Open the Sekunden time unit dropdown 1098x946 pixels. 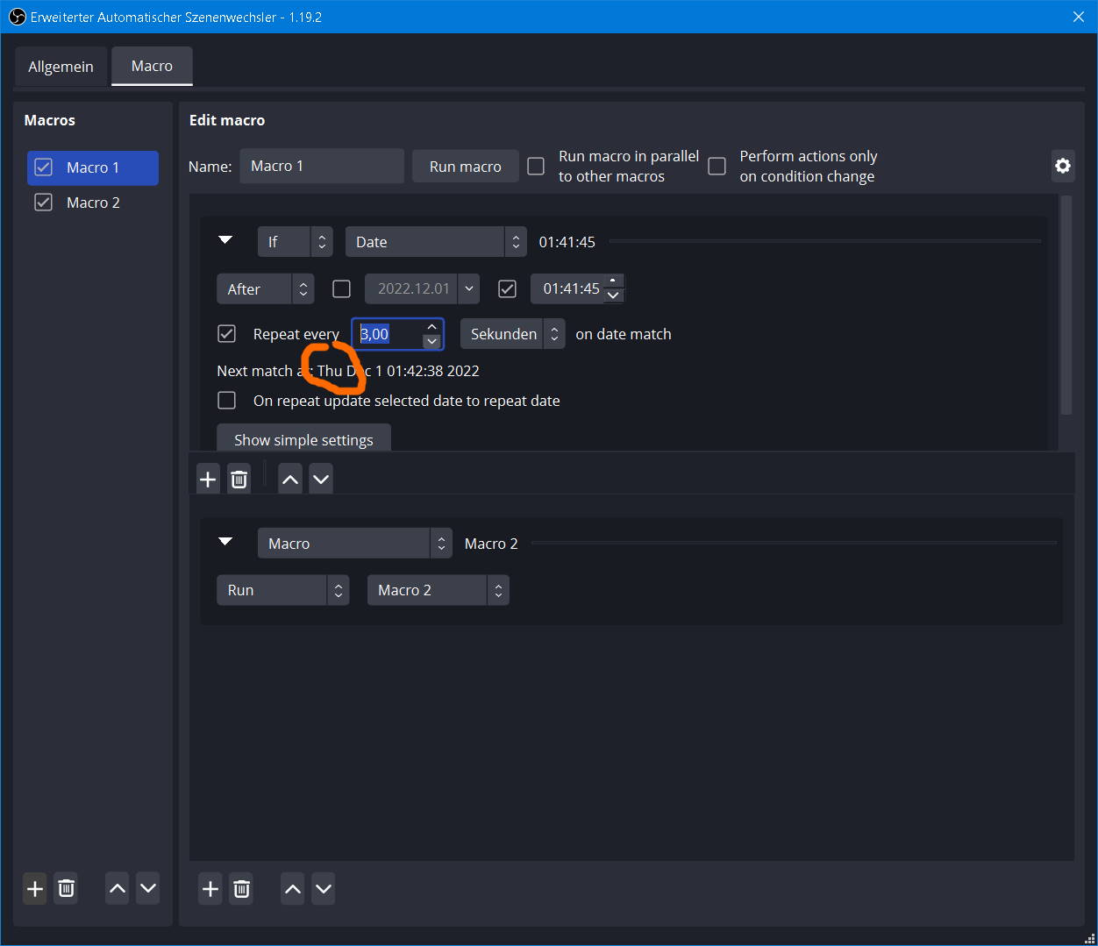(512, 333)
